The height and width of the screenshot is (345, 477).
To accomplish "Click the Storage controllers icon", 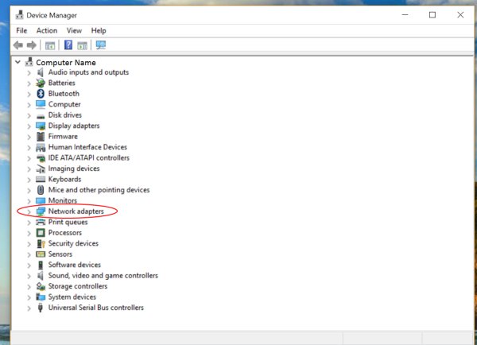I will tap(41, 287).
